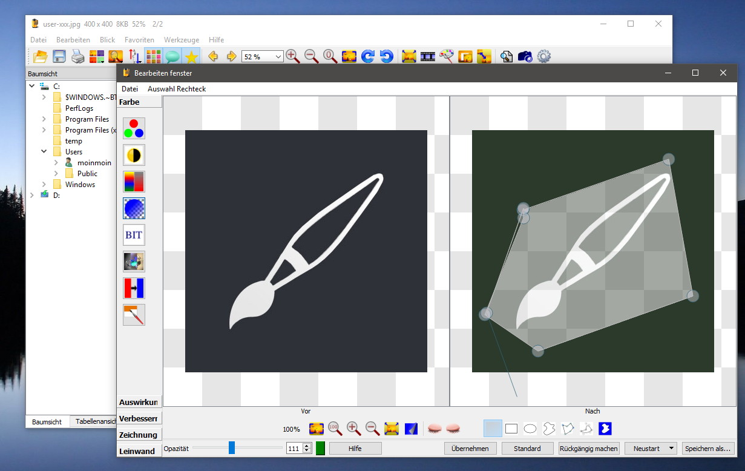Open the Favoriten menu
745x471 pixels.
click(139, 40)
